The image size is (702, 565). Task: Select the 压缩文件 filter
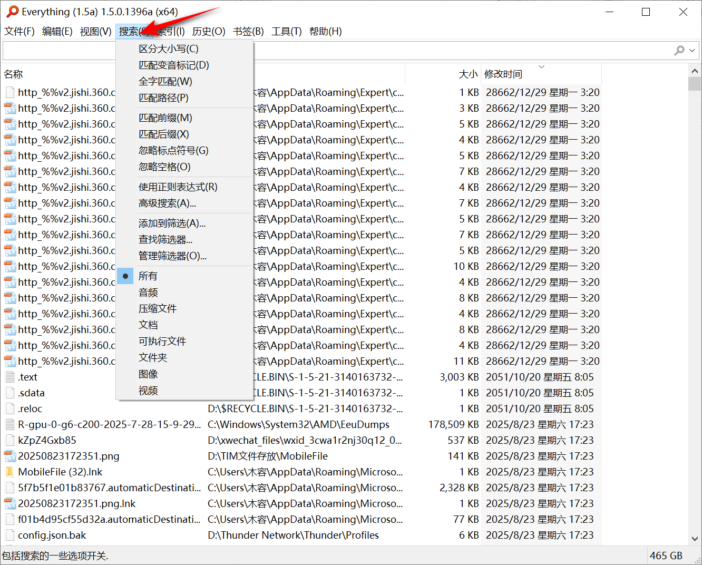[x=185, y=308]
